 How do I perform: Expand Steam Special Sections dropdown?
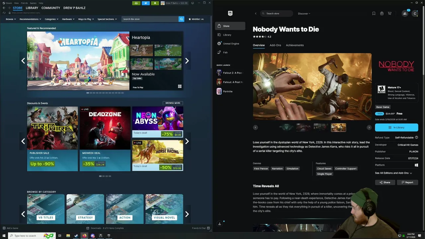pos(107,19)
